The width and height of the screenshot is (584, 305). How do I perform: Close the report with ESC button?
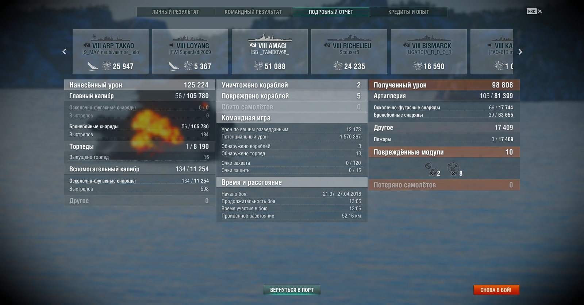534,11
